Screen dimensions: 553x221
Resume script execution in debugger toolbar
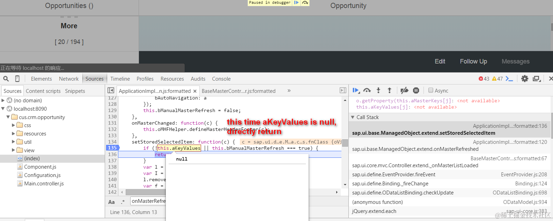(356, 90)
